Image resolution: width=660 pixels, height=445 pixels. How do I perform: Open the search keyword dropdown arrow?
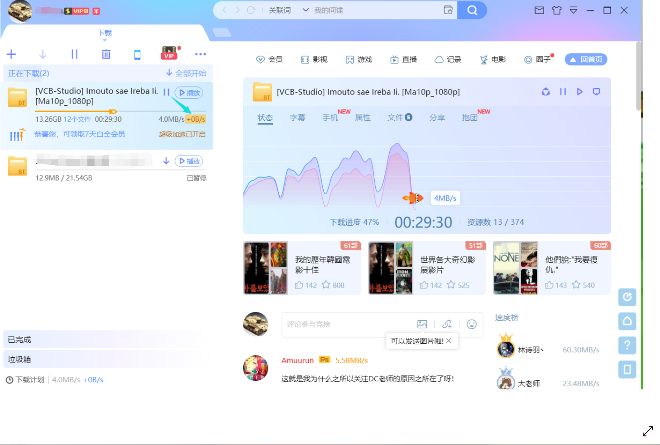tap(306, 9)
